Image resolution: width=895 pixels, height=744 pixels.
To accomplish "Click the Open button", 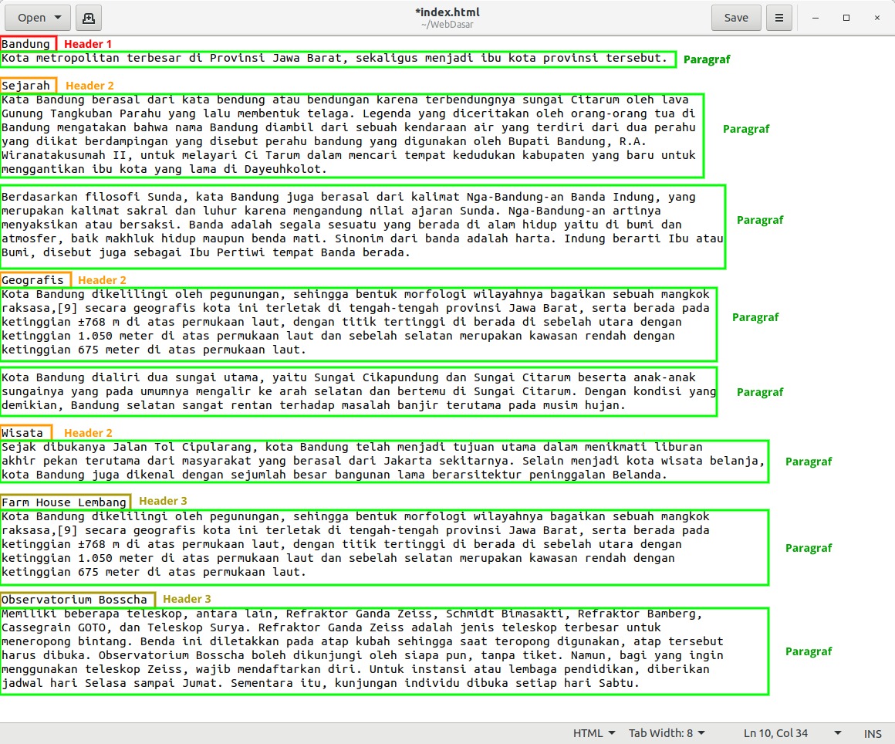I will [39, 18].
